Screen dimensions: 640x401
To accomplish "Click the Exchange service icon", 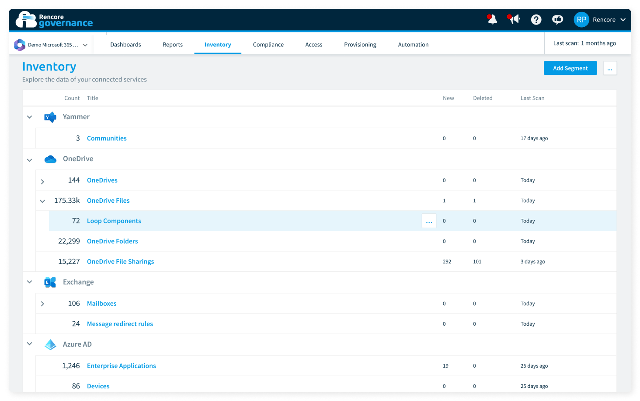I will click(x=50, y=282).
